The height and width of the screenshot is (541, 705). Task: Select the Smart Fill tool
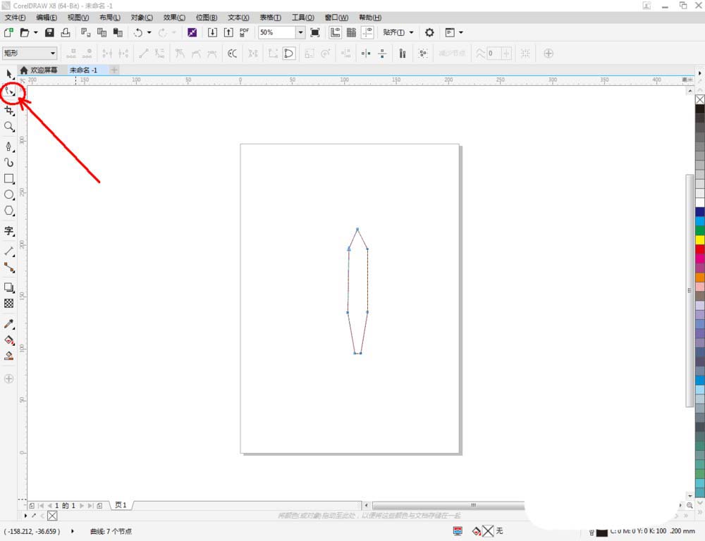pos(9,356)
